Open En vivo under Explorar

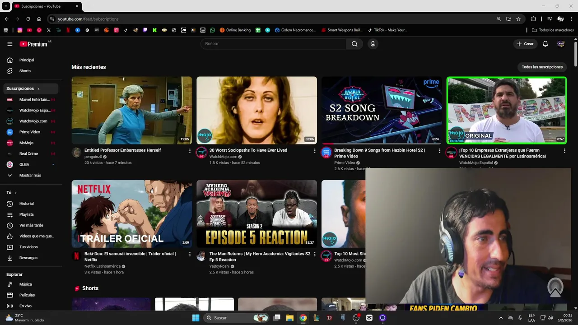click(31, 306)
